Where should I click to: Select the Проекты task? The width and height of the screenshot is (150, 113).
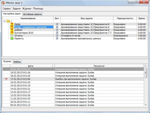click(19, 38)
